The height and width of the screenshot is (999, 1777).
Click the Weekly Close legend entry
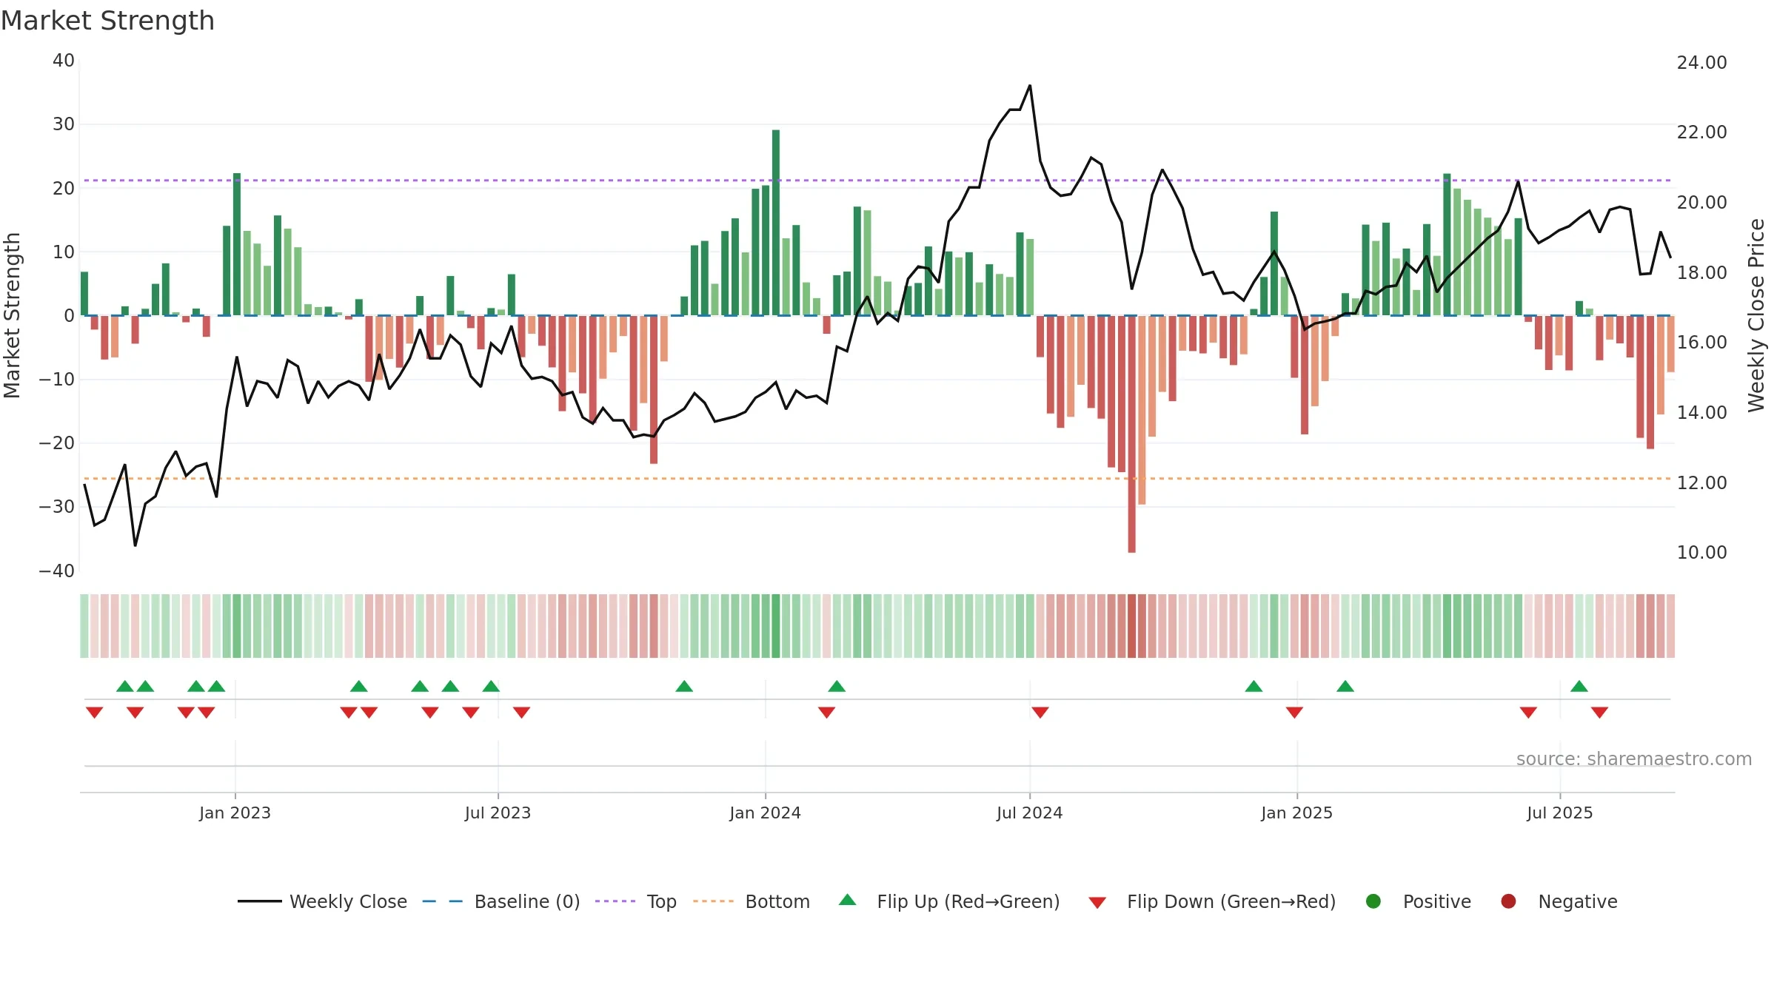pos(322,901)
